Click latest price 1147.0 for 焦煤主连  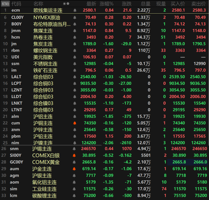89,31
